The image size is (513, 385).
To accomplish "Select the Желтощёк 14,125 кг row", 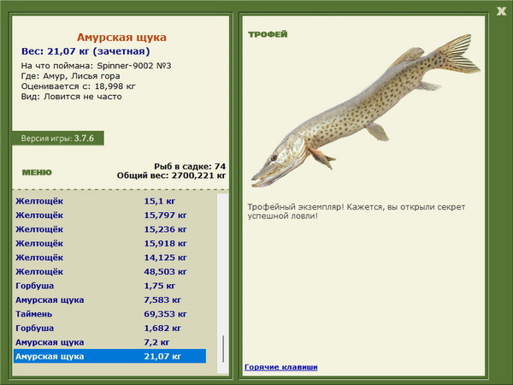I will coord(110,258).
